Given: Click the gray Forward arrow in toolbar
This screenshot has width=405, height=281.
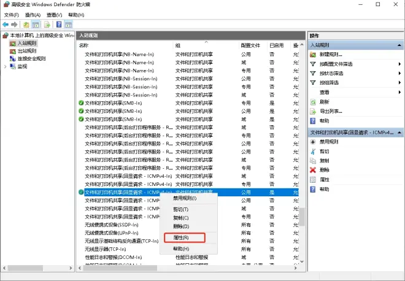Looking at the screenshot, I should click(14, 25).
